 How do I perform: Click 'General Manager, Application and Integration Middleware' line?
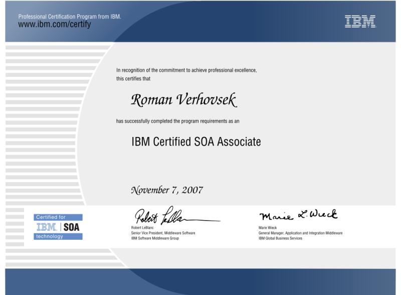300,234
